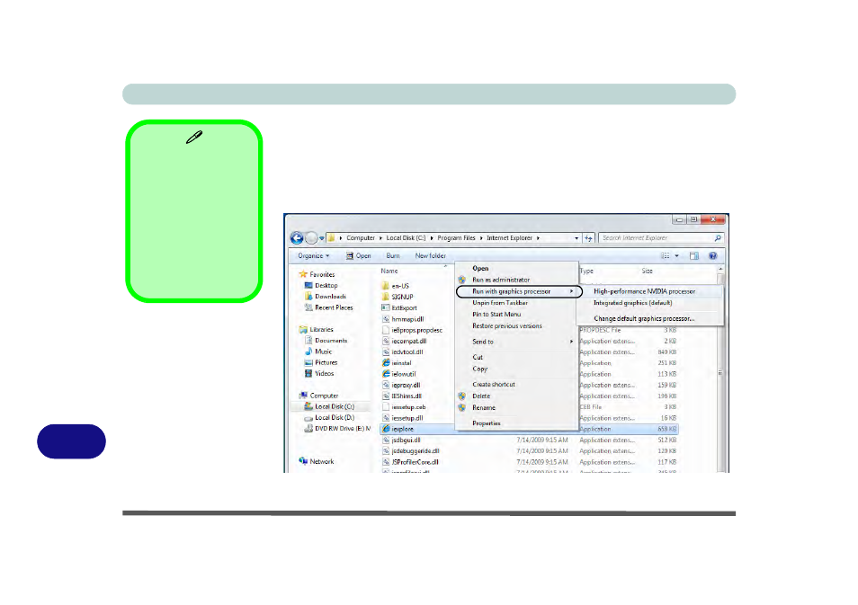The width and height of the screenshot is (858, 605).
Task: Select the ExtExport file
Action: click(x=399, y=308)
